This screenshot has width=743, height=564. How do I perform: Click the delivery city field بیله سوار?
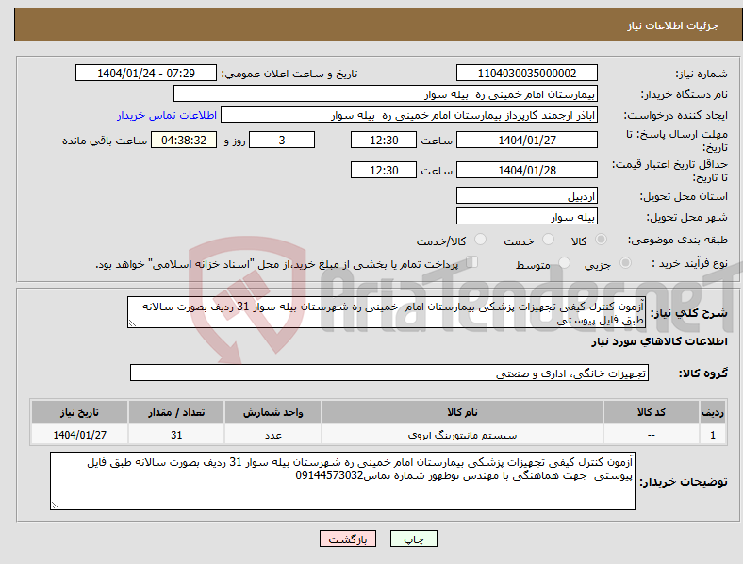click(x=527, y=216)
